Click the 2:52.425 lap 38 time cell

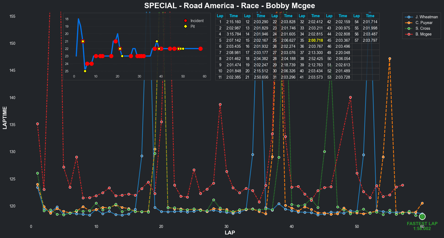click(x=315, y=59)
